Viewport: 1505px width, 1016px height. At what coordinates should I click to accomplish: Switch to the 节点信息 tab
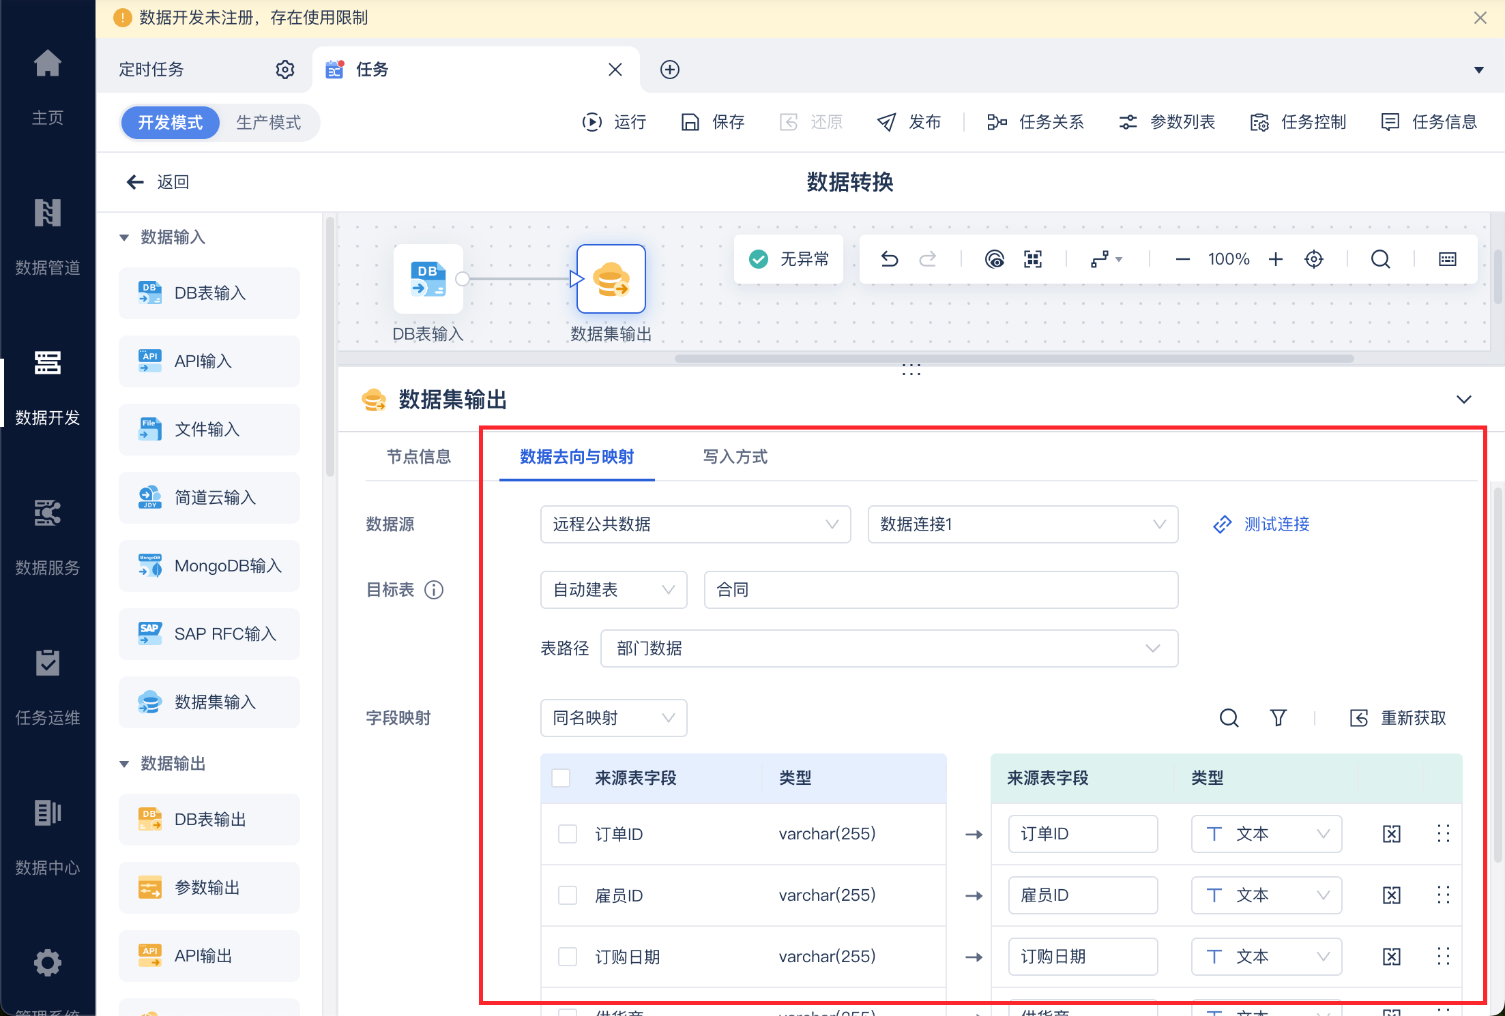[419, 457]
